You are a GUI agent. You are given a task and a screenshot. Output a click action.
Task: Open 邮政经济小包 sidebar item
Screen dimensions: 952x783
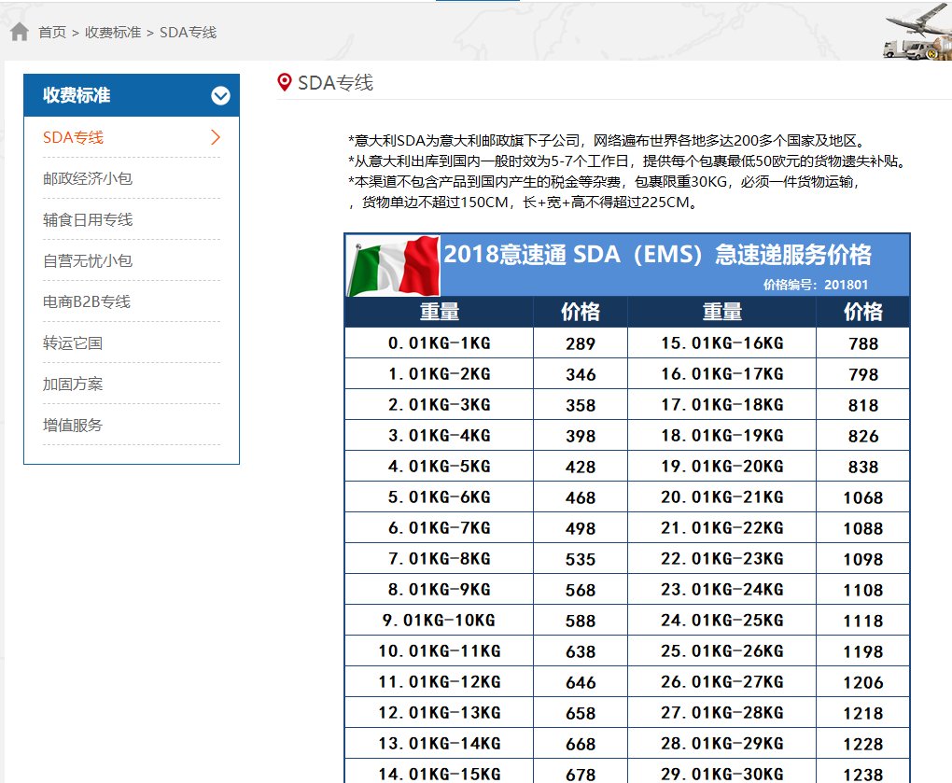[88, 178]
